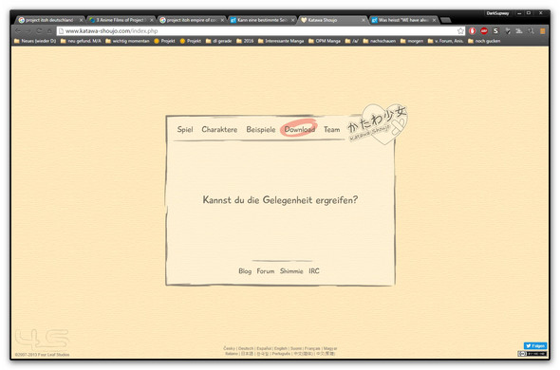Go back using the browser back arrow

tap(18, 31)
